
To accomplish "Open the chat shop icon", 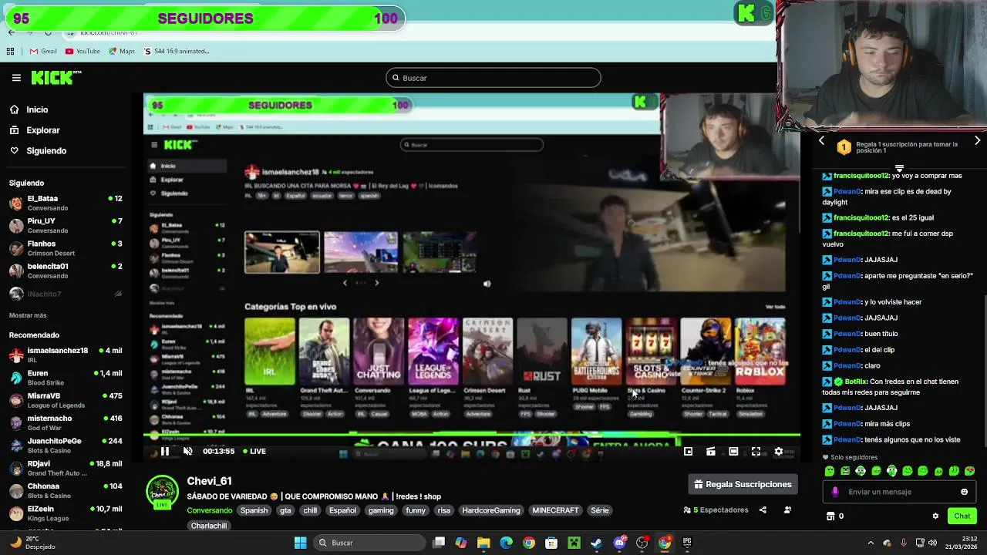I will (x=830, y=516).
